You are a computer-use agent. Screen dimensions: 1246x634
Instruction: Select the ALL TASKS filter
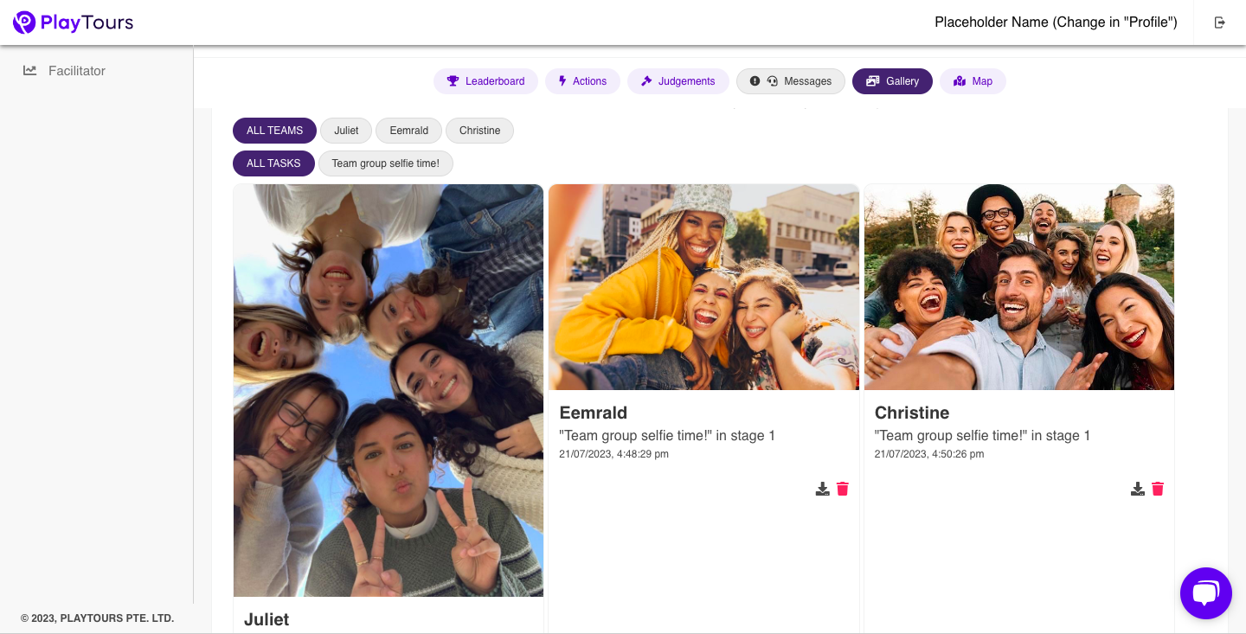(x=273, y=163)
